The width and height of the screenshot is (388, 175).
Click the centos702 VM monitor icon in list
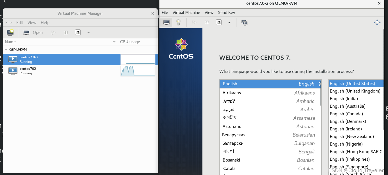13,71
